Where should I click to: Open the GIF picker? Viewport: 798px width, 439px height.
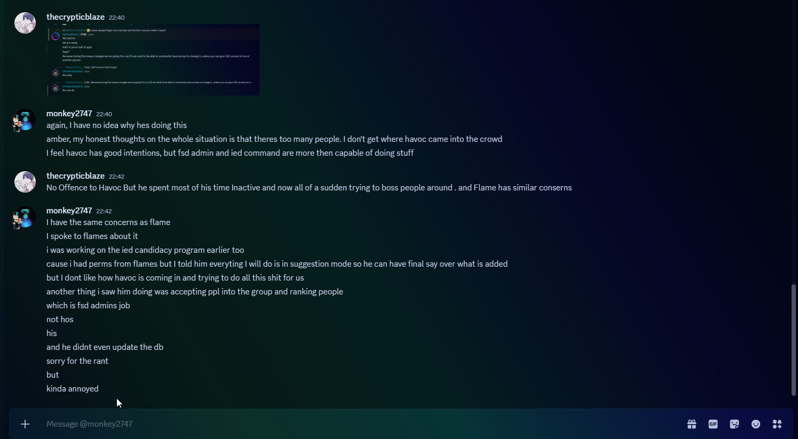(x=713, y=424)
